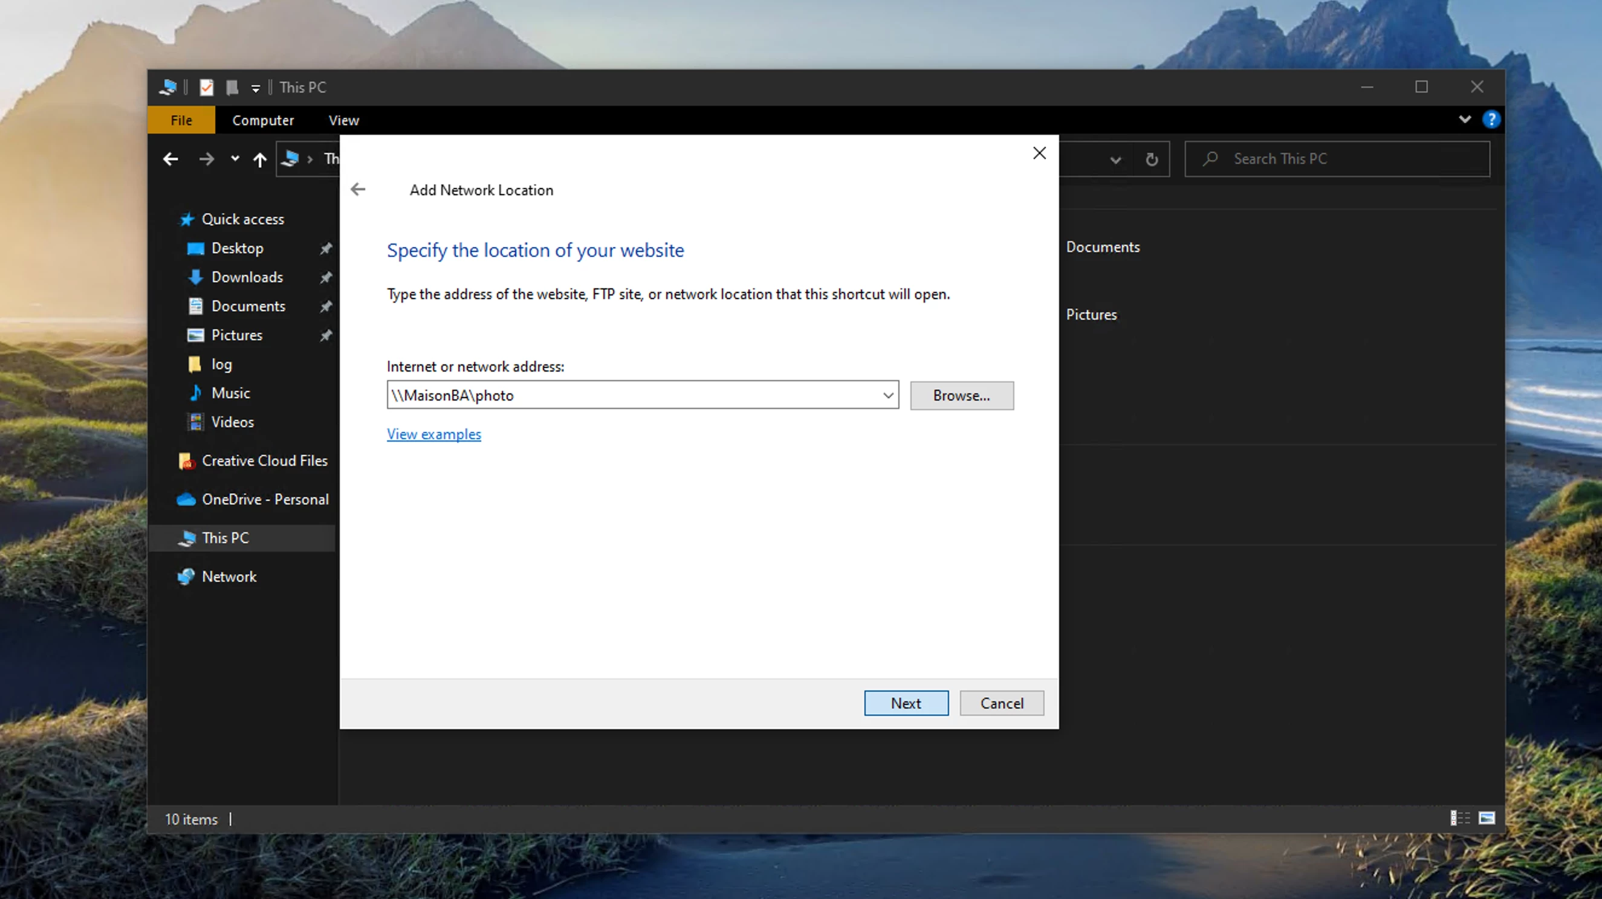
Task: Click the Browse... button
Action: pos(961,395)
